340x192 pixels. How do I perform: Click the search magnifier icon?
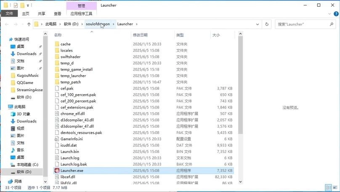[x=331, y=24]
